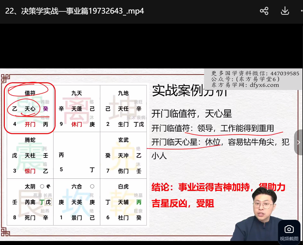Viewport: 303px width, 245px height.
Task: Click the right chevron arrow on video edge
Action: pyautogui.click(x=298, y=142)
